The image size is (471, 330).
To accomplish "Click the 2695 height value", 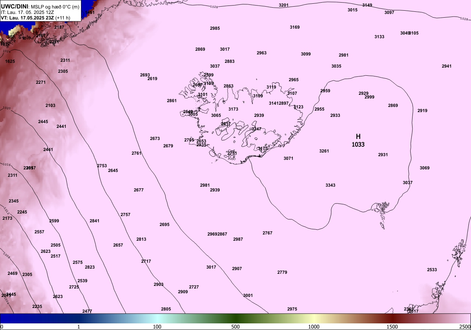I will (x=164, y=225).
